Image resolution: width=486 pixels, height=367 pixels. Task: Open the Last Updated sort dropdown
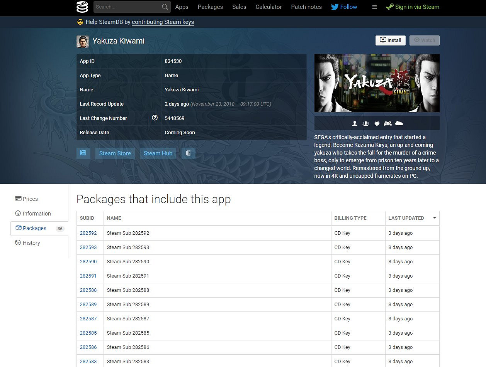[x=434, y=218]
